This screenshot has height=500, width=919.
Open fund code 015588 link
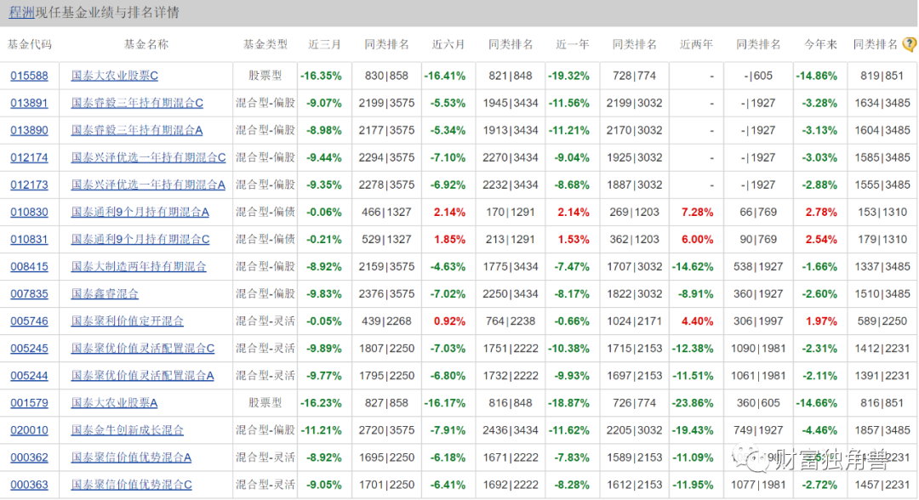pos(29,76)
